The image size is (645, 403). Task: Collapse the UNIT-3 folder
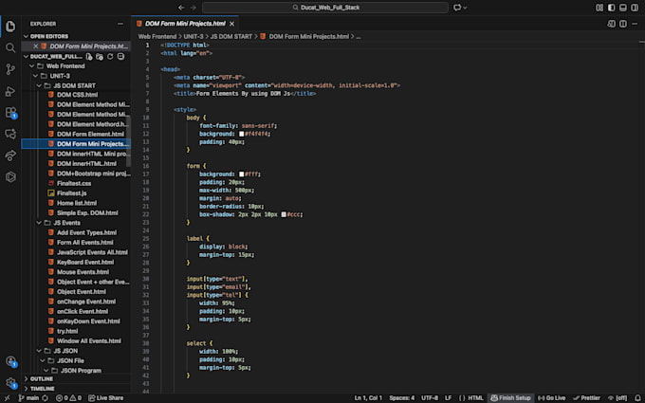click(35, 76)
